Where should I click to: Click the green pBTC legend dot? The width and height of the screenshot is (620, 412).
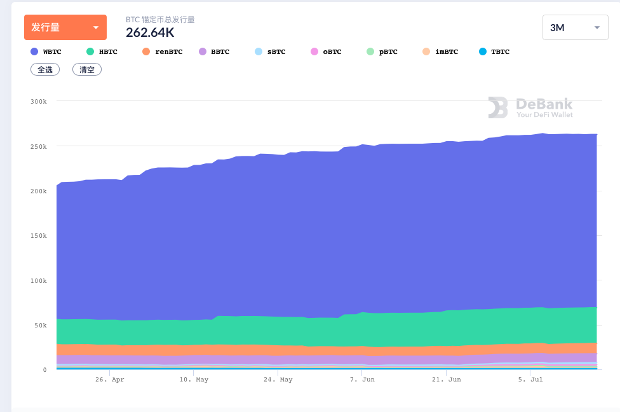coord(370,52)
